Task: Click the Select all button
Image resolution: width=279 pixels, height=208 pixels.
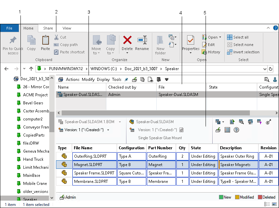Action: pyautogui.click(x=238, y=37)
